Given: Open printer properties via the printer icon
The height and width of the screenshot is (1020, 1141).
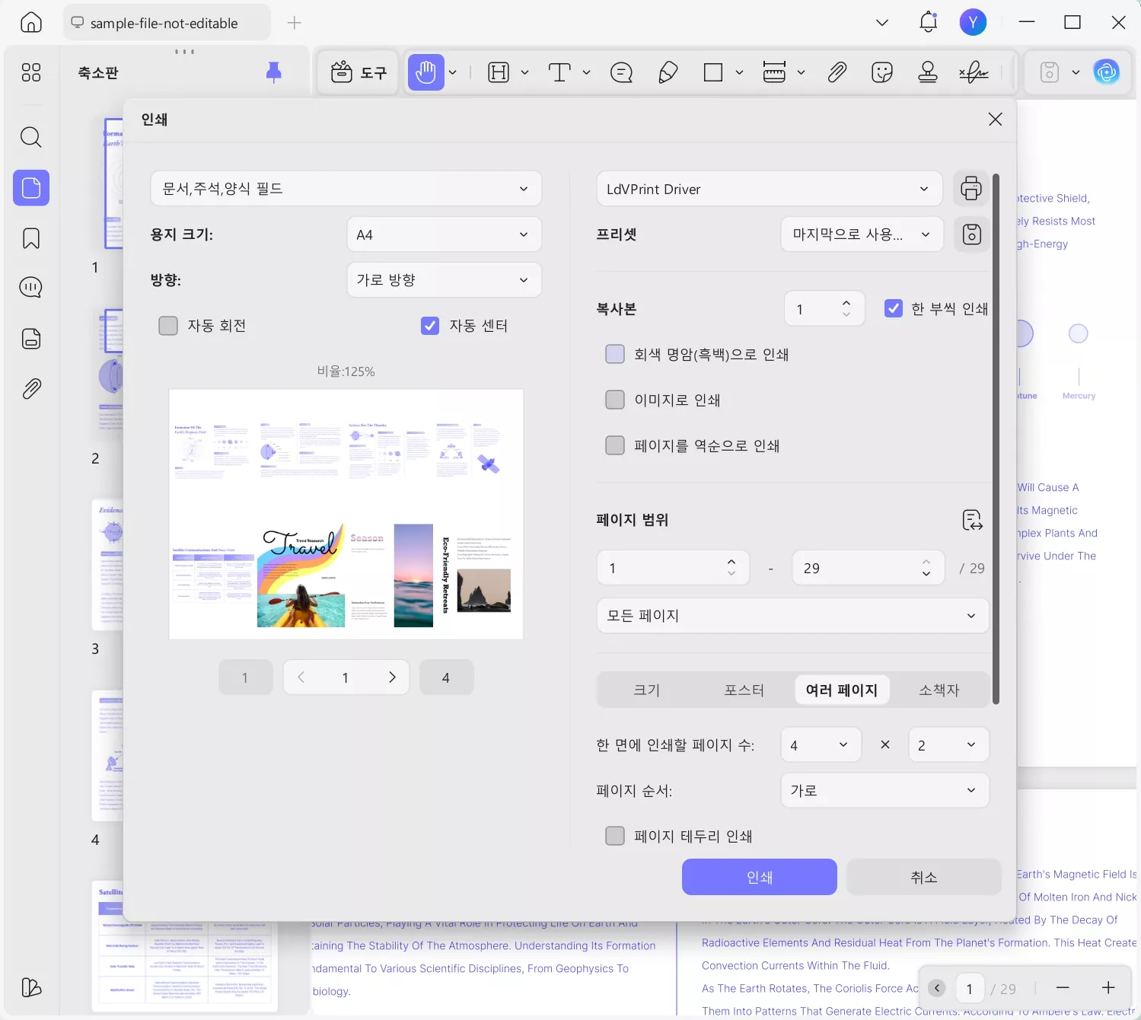Looking at the screenshot, I should [x=970, y=188].
